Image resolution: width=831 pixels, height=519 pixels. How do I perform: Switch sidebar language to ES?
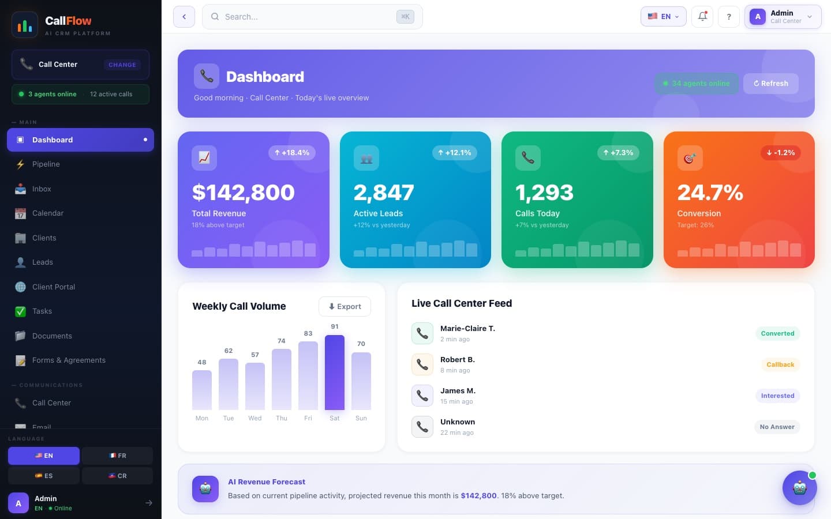point(44,476)
